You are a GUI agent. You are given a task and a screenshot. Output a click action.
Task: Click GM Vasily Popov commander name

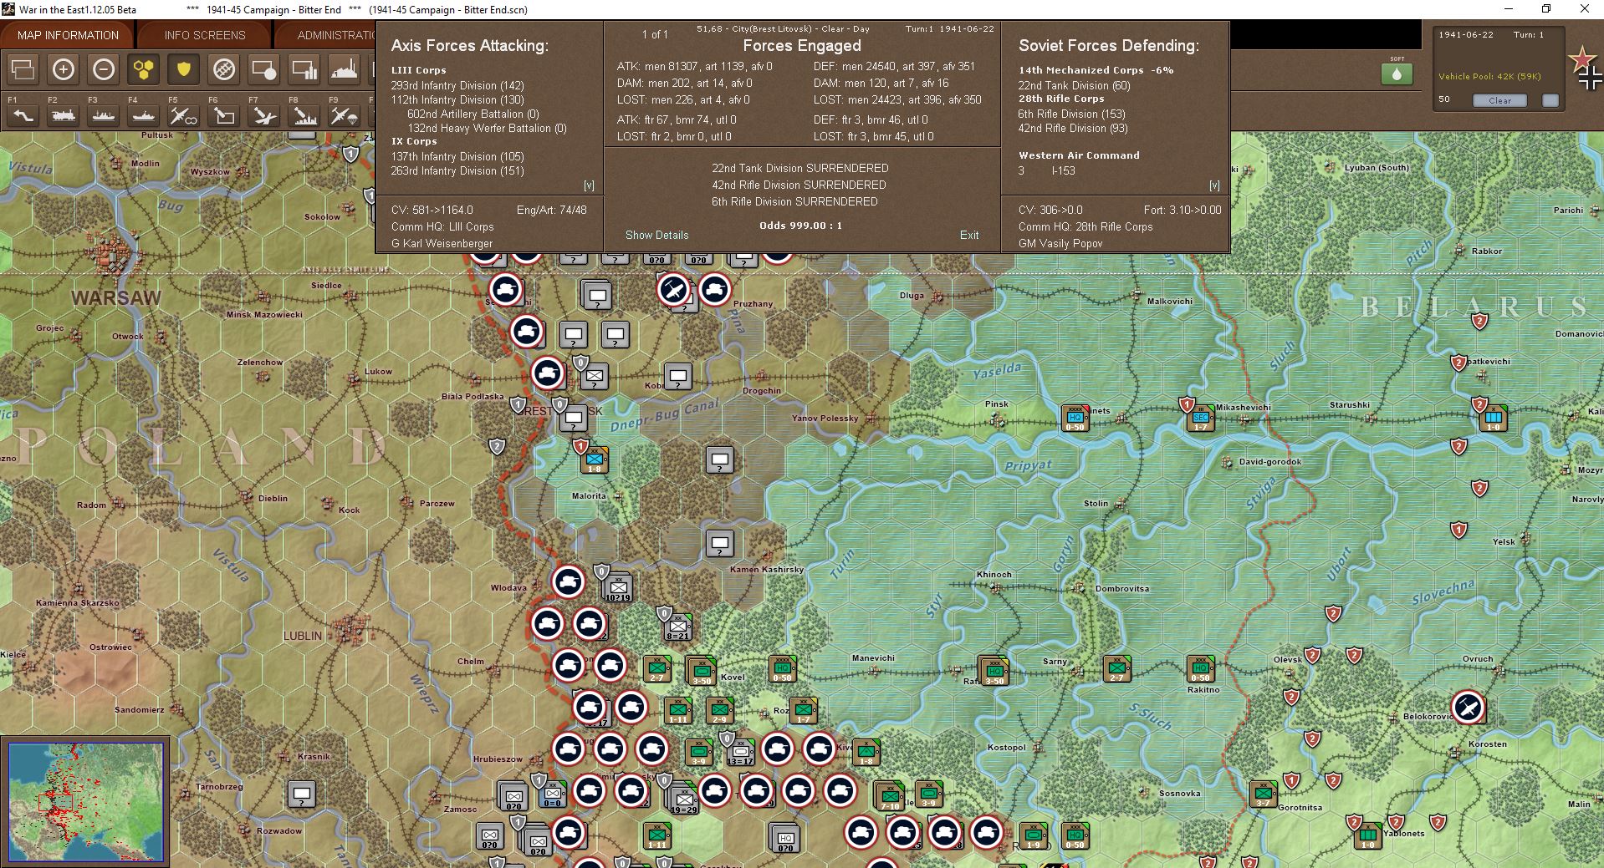(x=1060, y=243)
